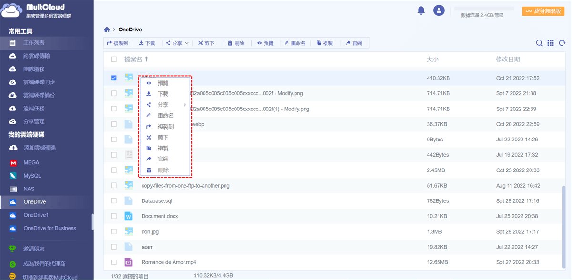
Task: Click 下載 toolbar button
Action: tap(147, 43)
